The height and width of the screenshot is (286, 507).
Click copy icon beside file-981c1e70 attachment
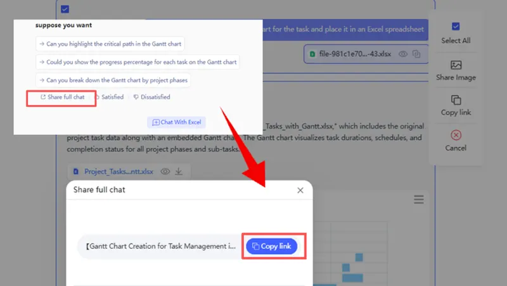[417, 54]
